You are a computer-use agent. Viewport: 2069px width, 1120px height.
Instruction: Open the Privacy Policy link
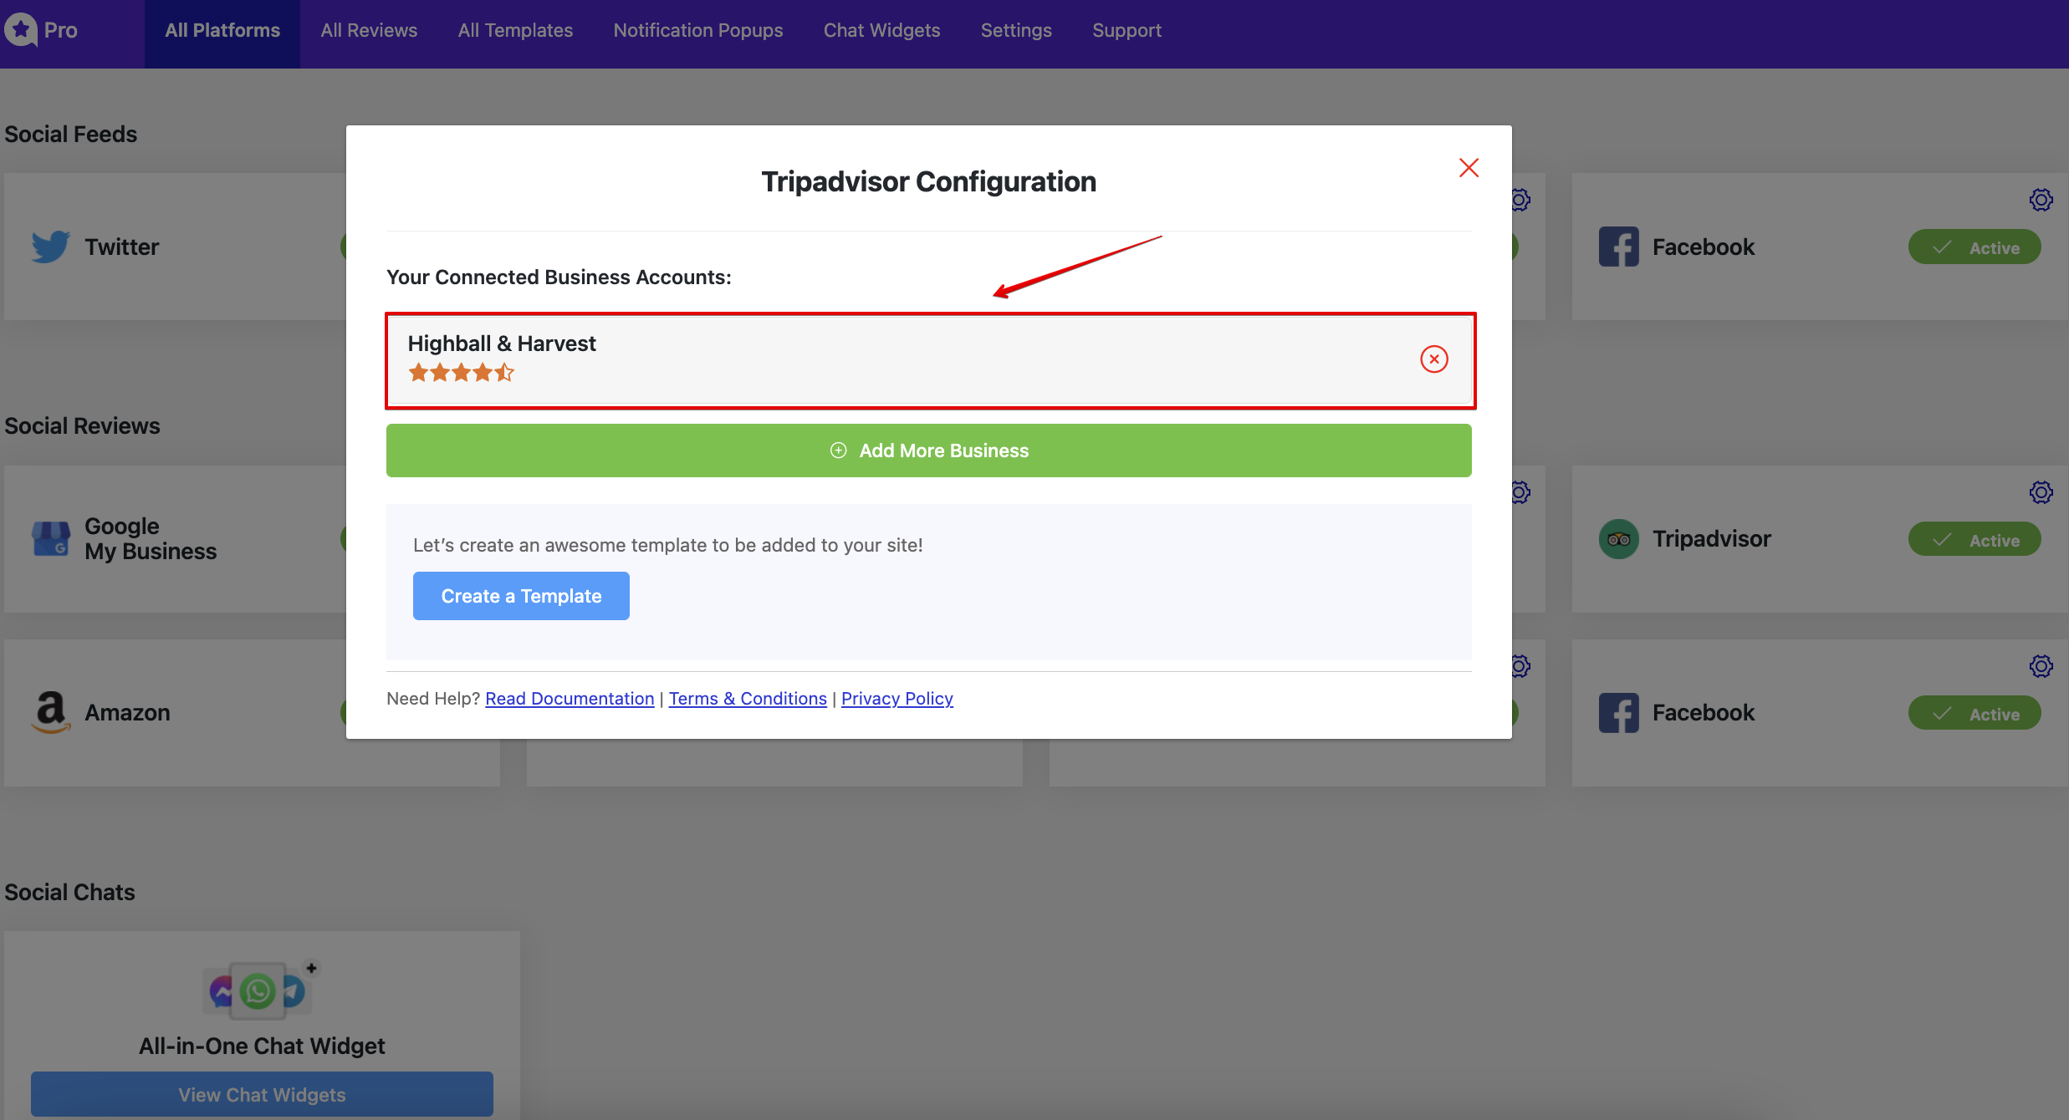[x=898, y=696]
